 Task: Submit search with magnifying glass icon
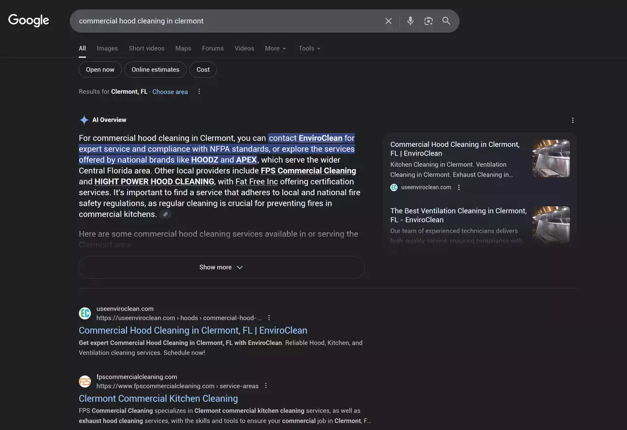click(446, 21)
